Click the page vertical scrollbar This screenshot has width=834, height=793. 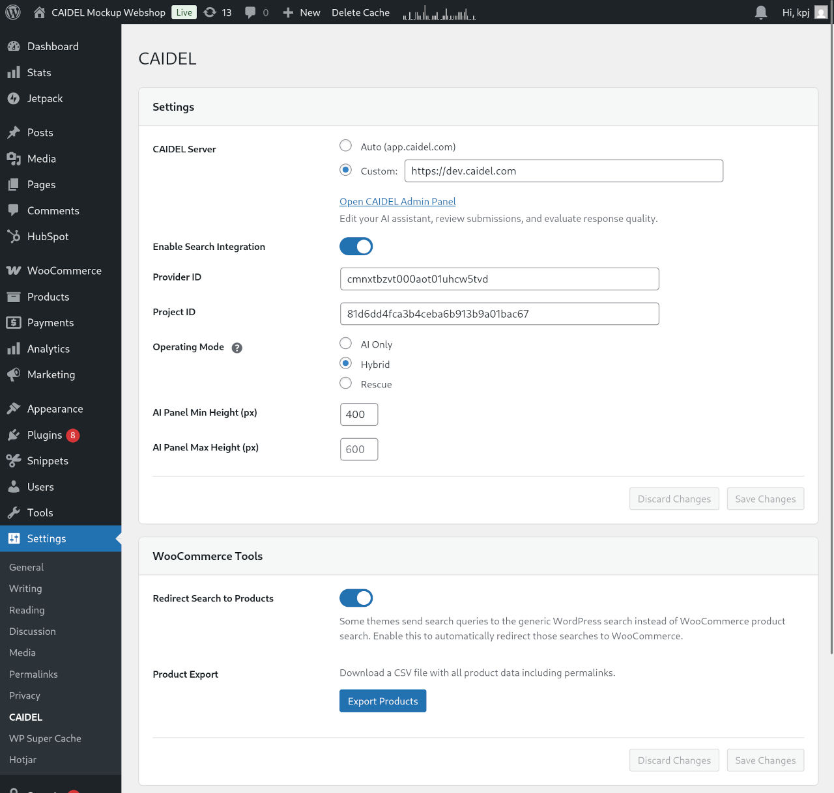pos(831,339)
